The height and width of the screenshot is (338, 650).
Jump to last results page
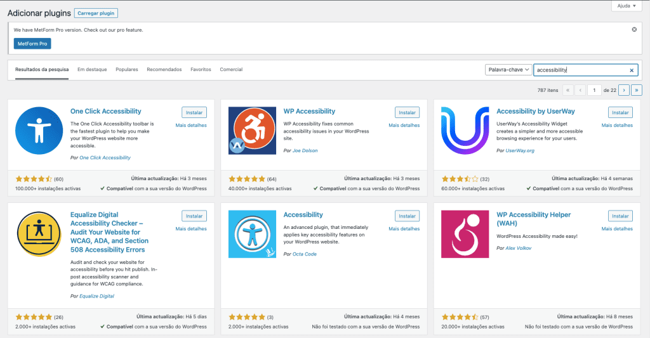coord(637,90)
